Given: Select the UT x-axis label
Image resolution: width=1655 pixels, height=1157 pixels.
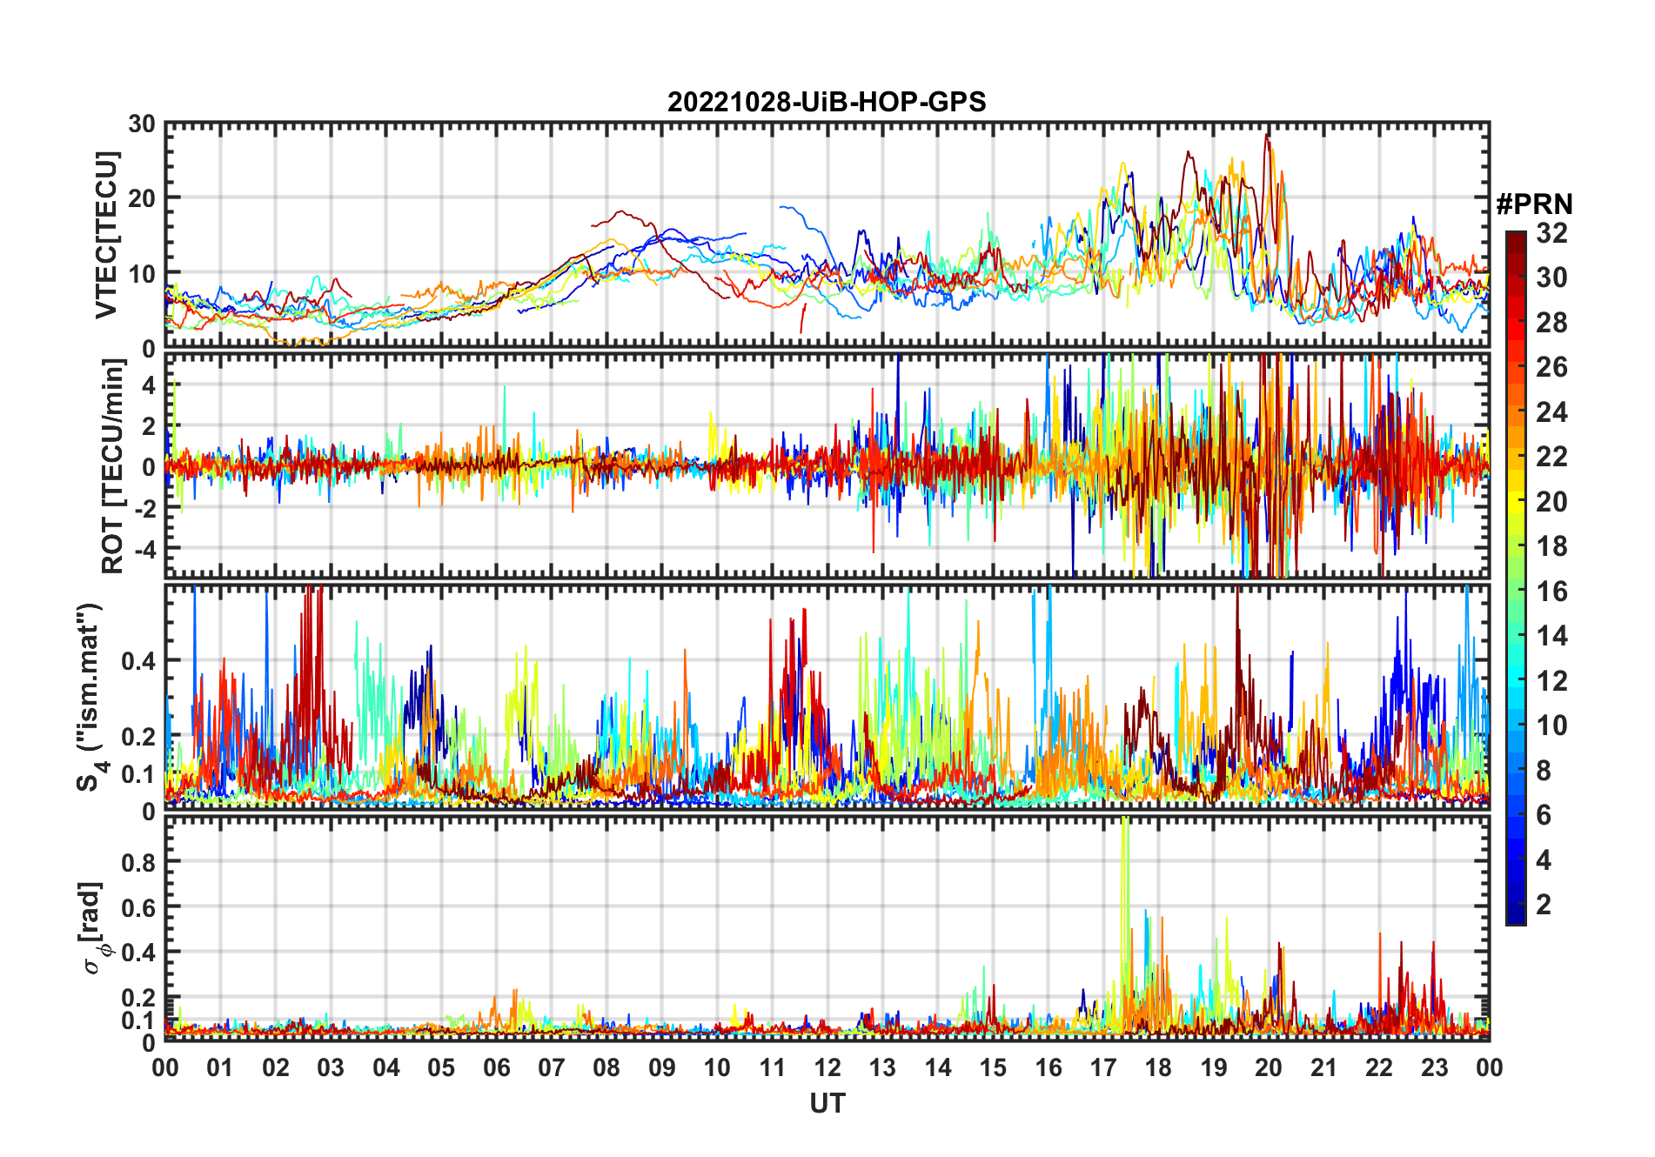Looking at the screenshot, I should 827,1104.
